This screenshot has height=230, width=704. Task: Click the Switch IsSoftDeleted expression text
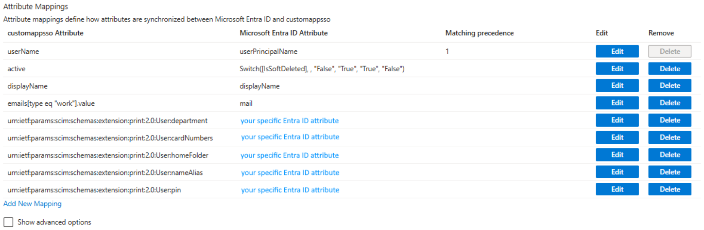tap(322, 69)
